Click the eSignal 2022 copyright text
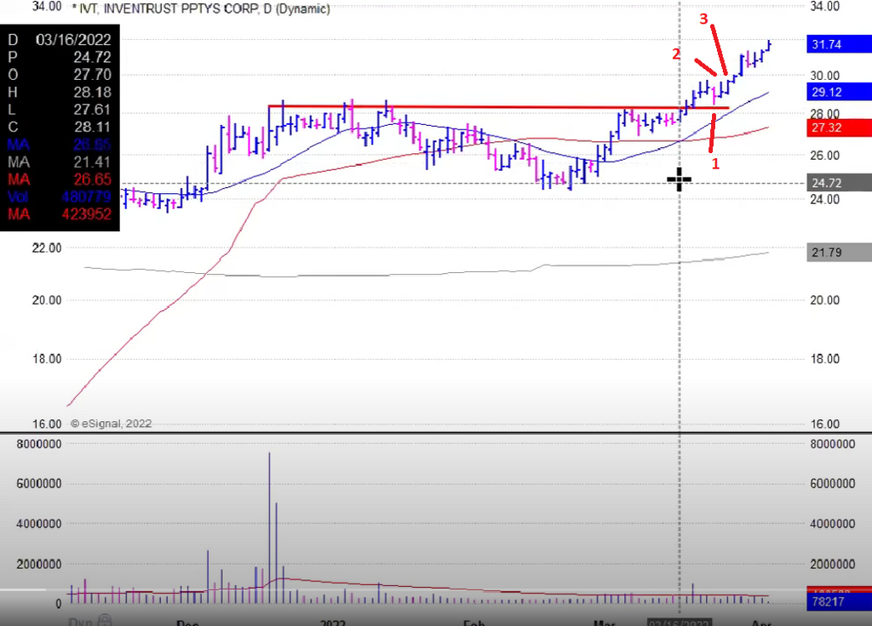Image resolution: width=872 pixels, height=626 pixels. tap(111, 423)
